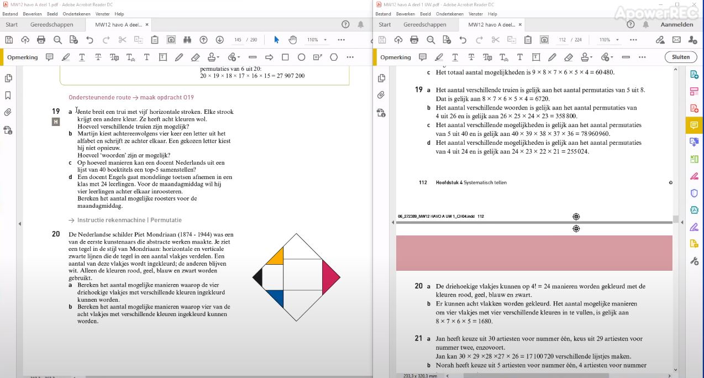704x378 pixels.
Task: Click zoom magnifier icon in right window
Action: coord(430,40)
